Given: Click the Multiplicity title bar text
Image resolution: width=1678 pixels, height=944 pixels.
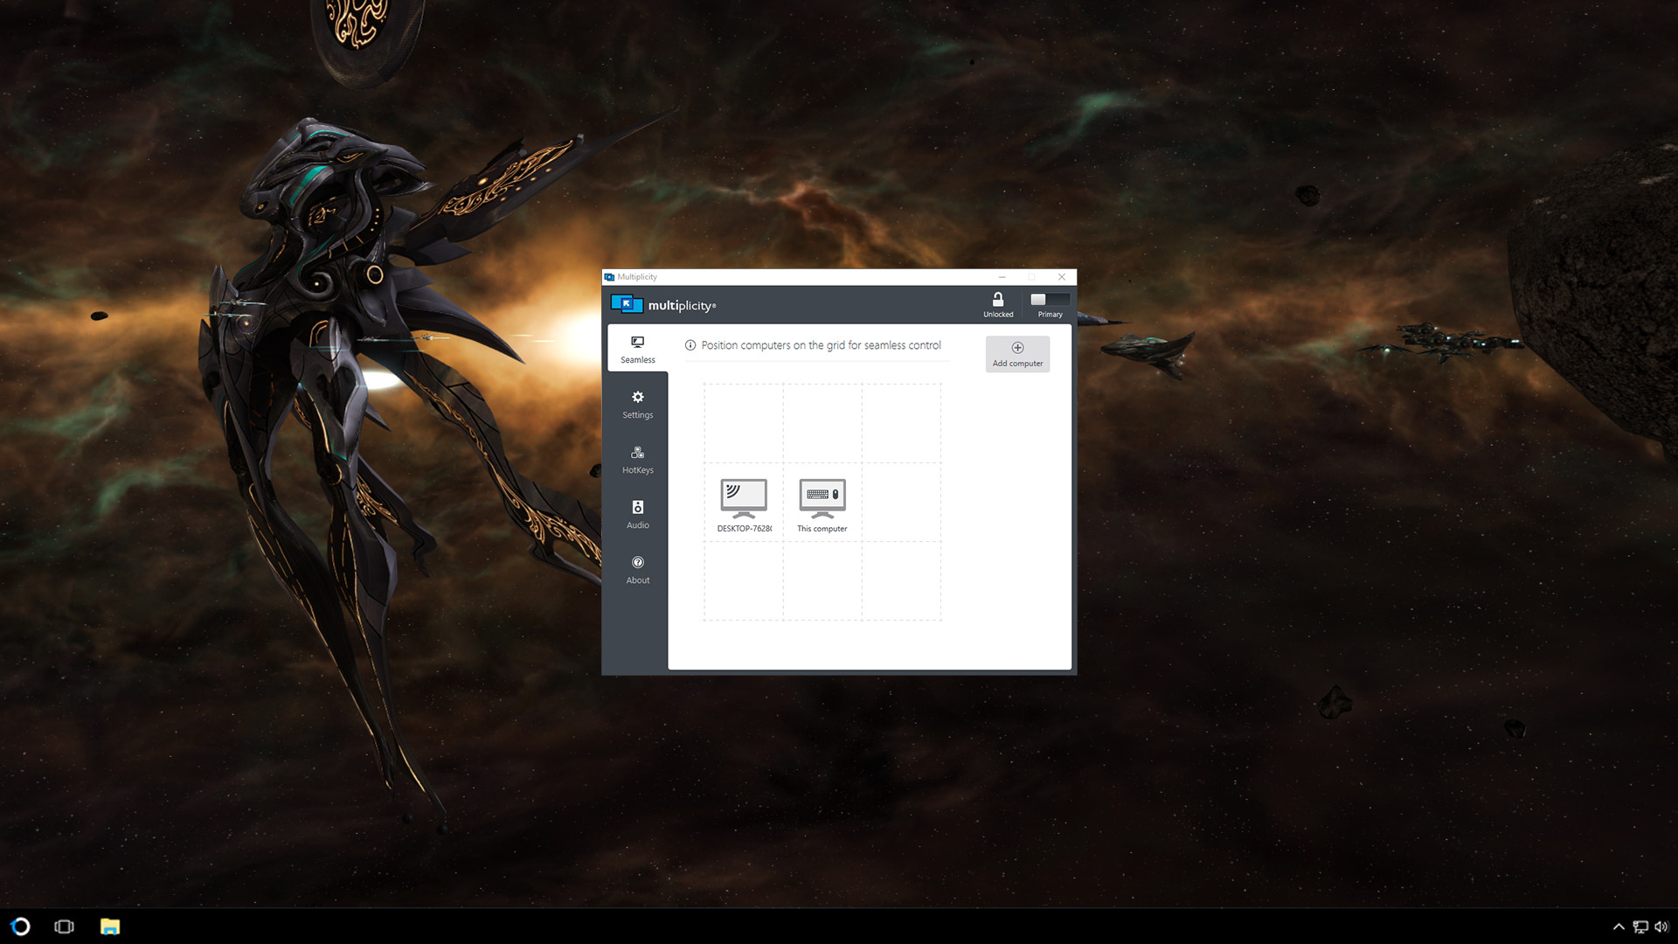Looking at the screenshot, I should click(x=636, y=277).
